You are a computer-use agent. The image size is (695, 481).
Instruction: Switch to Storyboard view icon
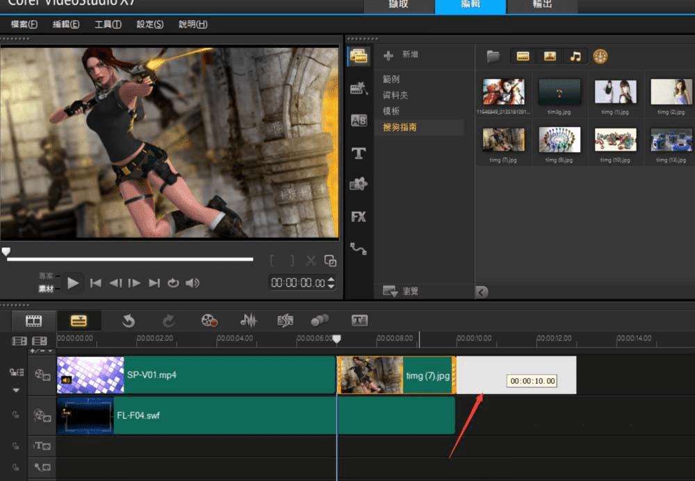point(33,320)
